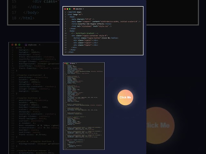Close the style.css tab in background window
Image resolution: width=206 pixels, height=154 pixels.
40,45
